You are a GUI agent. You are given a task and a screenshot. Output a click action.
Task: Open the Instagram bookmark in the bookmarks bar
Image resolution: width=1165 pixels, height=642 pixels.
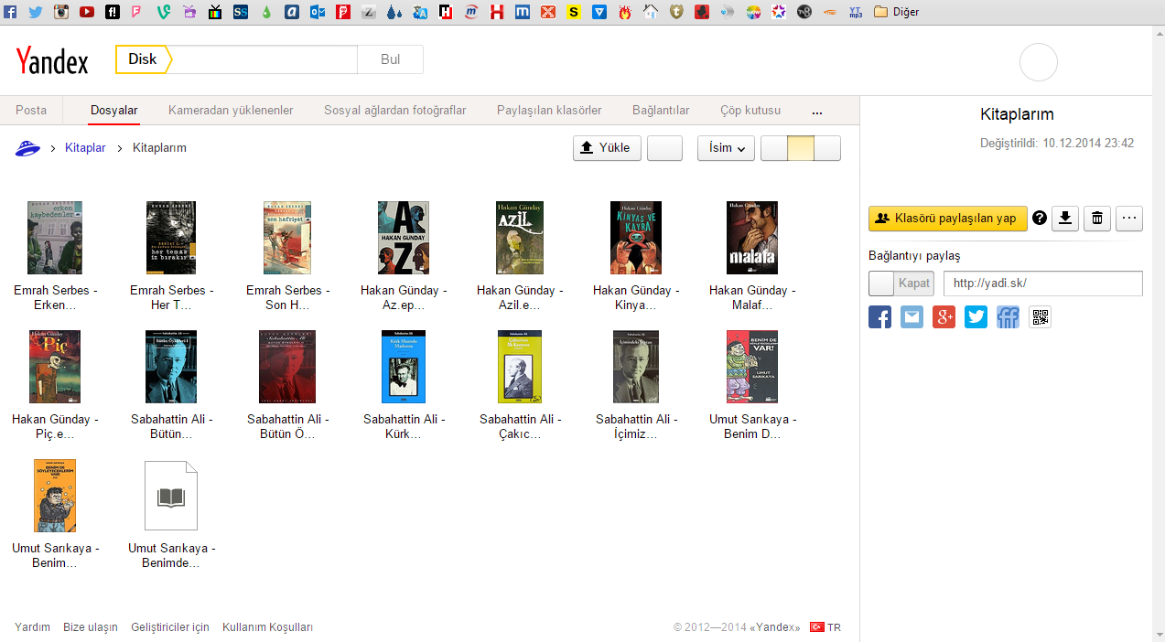(x=61, y=12)
